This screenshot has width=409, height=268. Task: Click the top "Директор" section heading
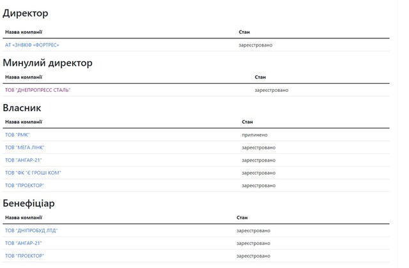26,13
